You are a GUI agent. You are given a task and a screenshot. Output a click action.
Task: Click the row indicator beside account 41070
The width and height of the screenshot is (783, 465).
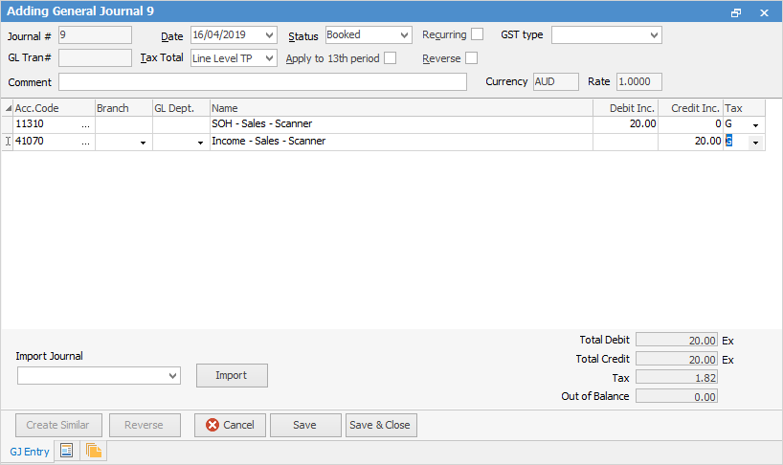pos(8,142)
